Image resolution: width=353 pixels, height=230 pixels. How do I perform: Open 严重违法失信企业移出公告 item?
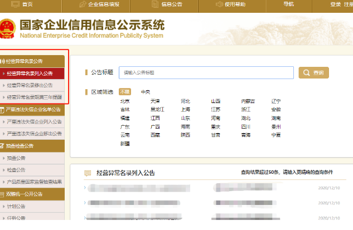pos(32,134)
